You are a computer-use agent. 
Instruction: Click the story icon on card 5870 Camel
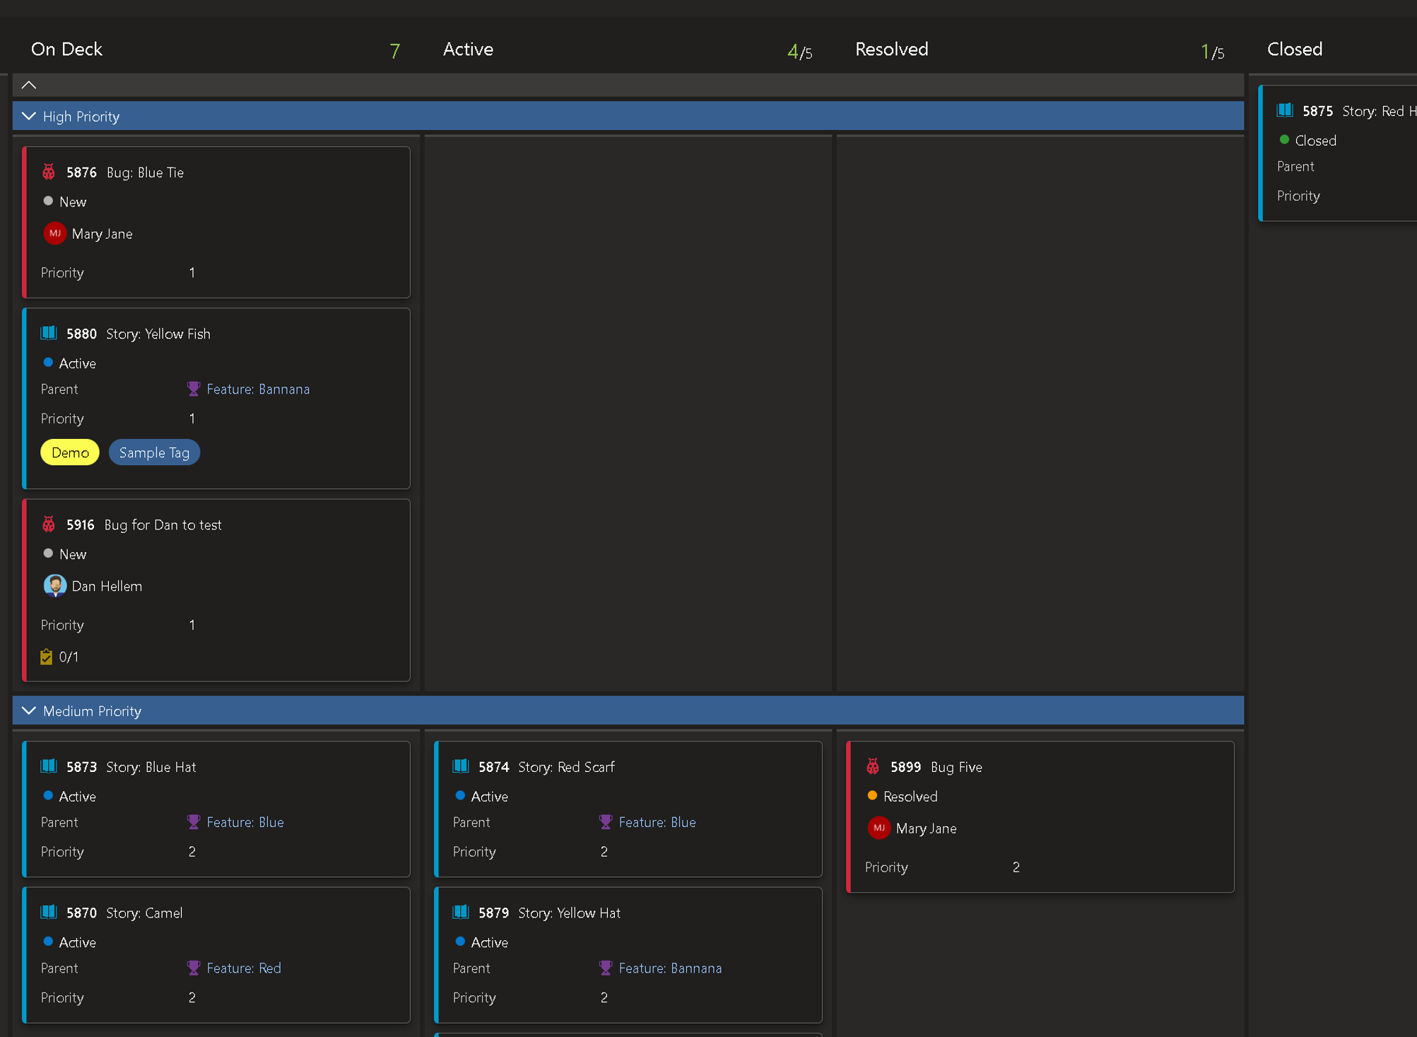(49, 912)
